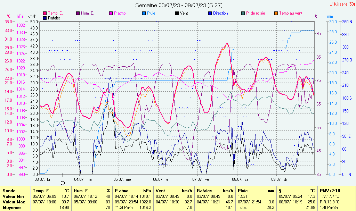
Task: Click the pink Temp. E. legend swatch
Action: click(x=45, y=14)
